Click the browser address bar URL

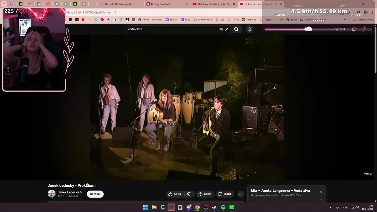[x=91, y=12]
